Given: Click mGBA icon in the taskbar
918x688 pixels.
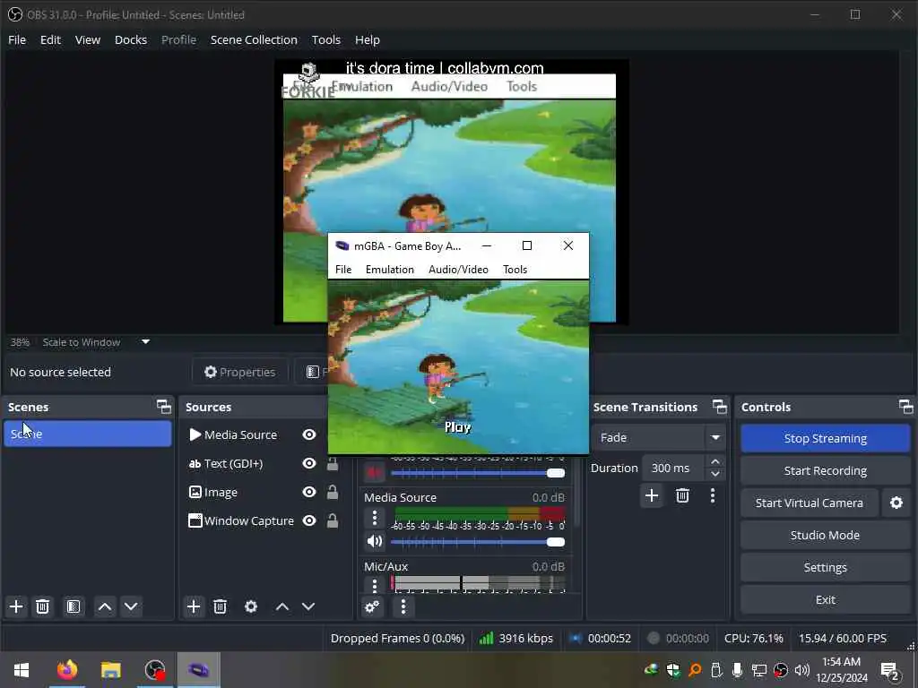Looking at the screenshot, I should (x=198, y=670).
